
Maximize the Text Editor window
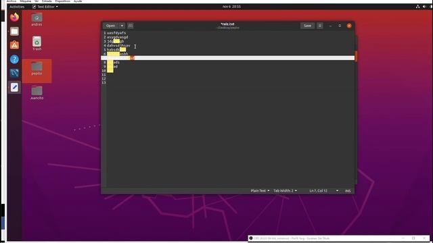[340, 26]
